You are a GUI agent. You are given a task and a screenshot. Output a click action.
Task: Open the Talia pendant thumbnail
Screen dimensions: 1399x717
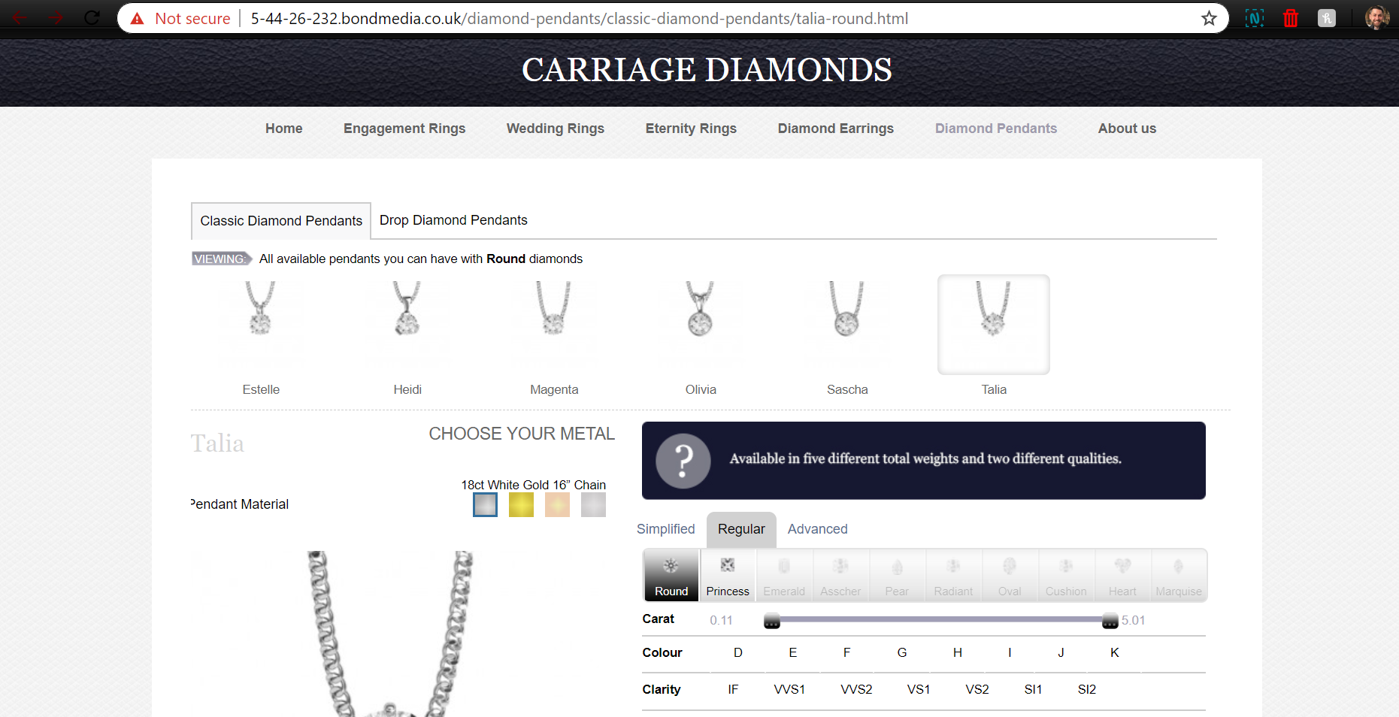(x=994, y=324)
